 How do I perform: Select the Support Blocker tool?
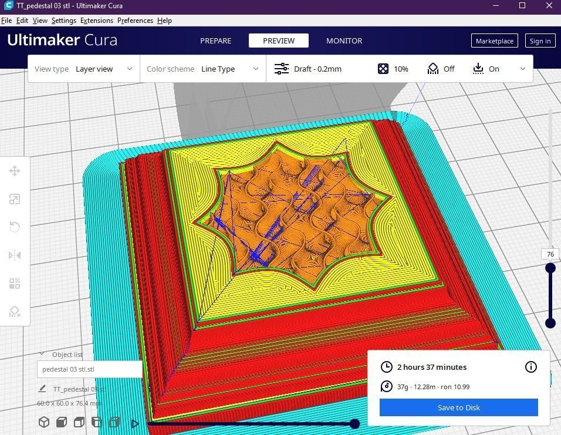(15, 312)
